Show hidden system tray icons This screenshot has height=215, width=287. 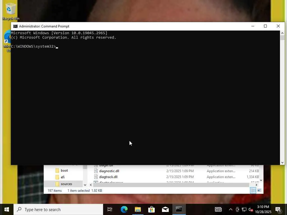click(231, 209)
